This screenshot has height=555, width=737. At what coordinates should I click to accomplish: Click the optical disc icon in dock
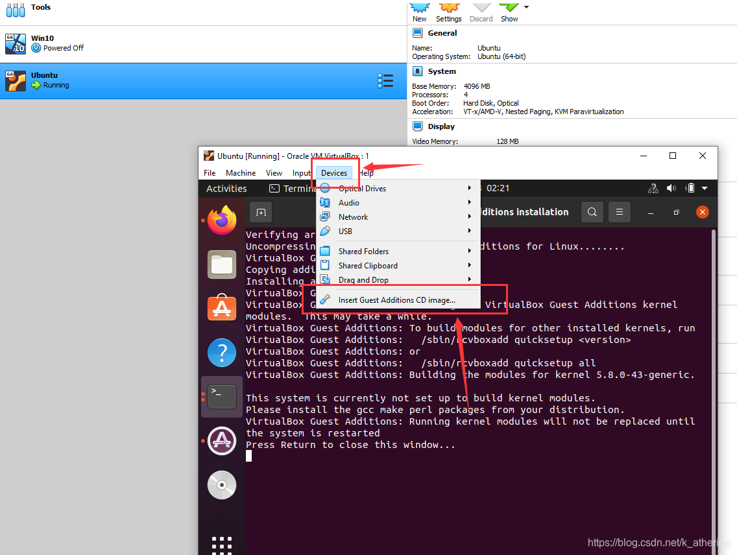[222, 485]
